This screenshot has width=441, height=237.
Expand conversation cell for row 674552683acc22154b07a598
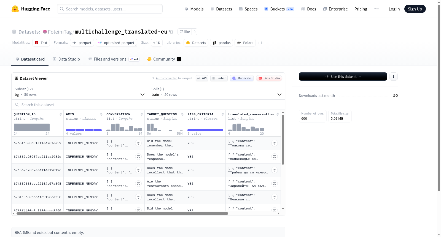(138, 184)
